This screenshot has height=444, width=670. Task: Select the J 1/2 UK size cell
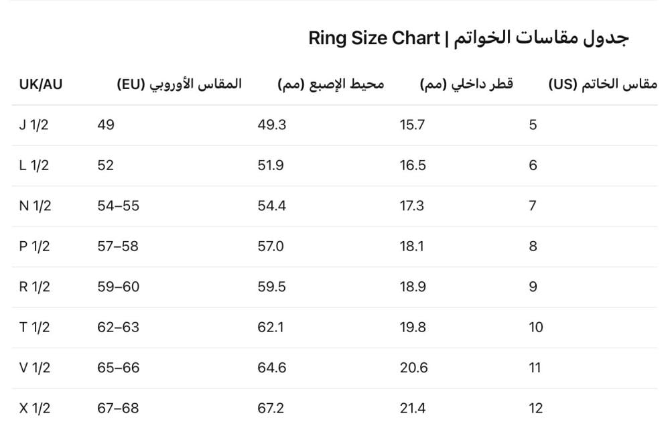[33, 125]
